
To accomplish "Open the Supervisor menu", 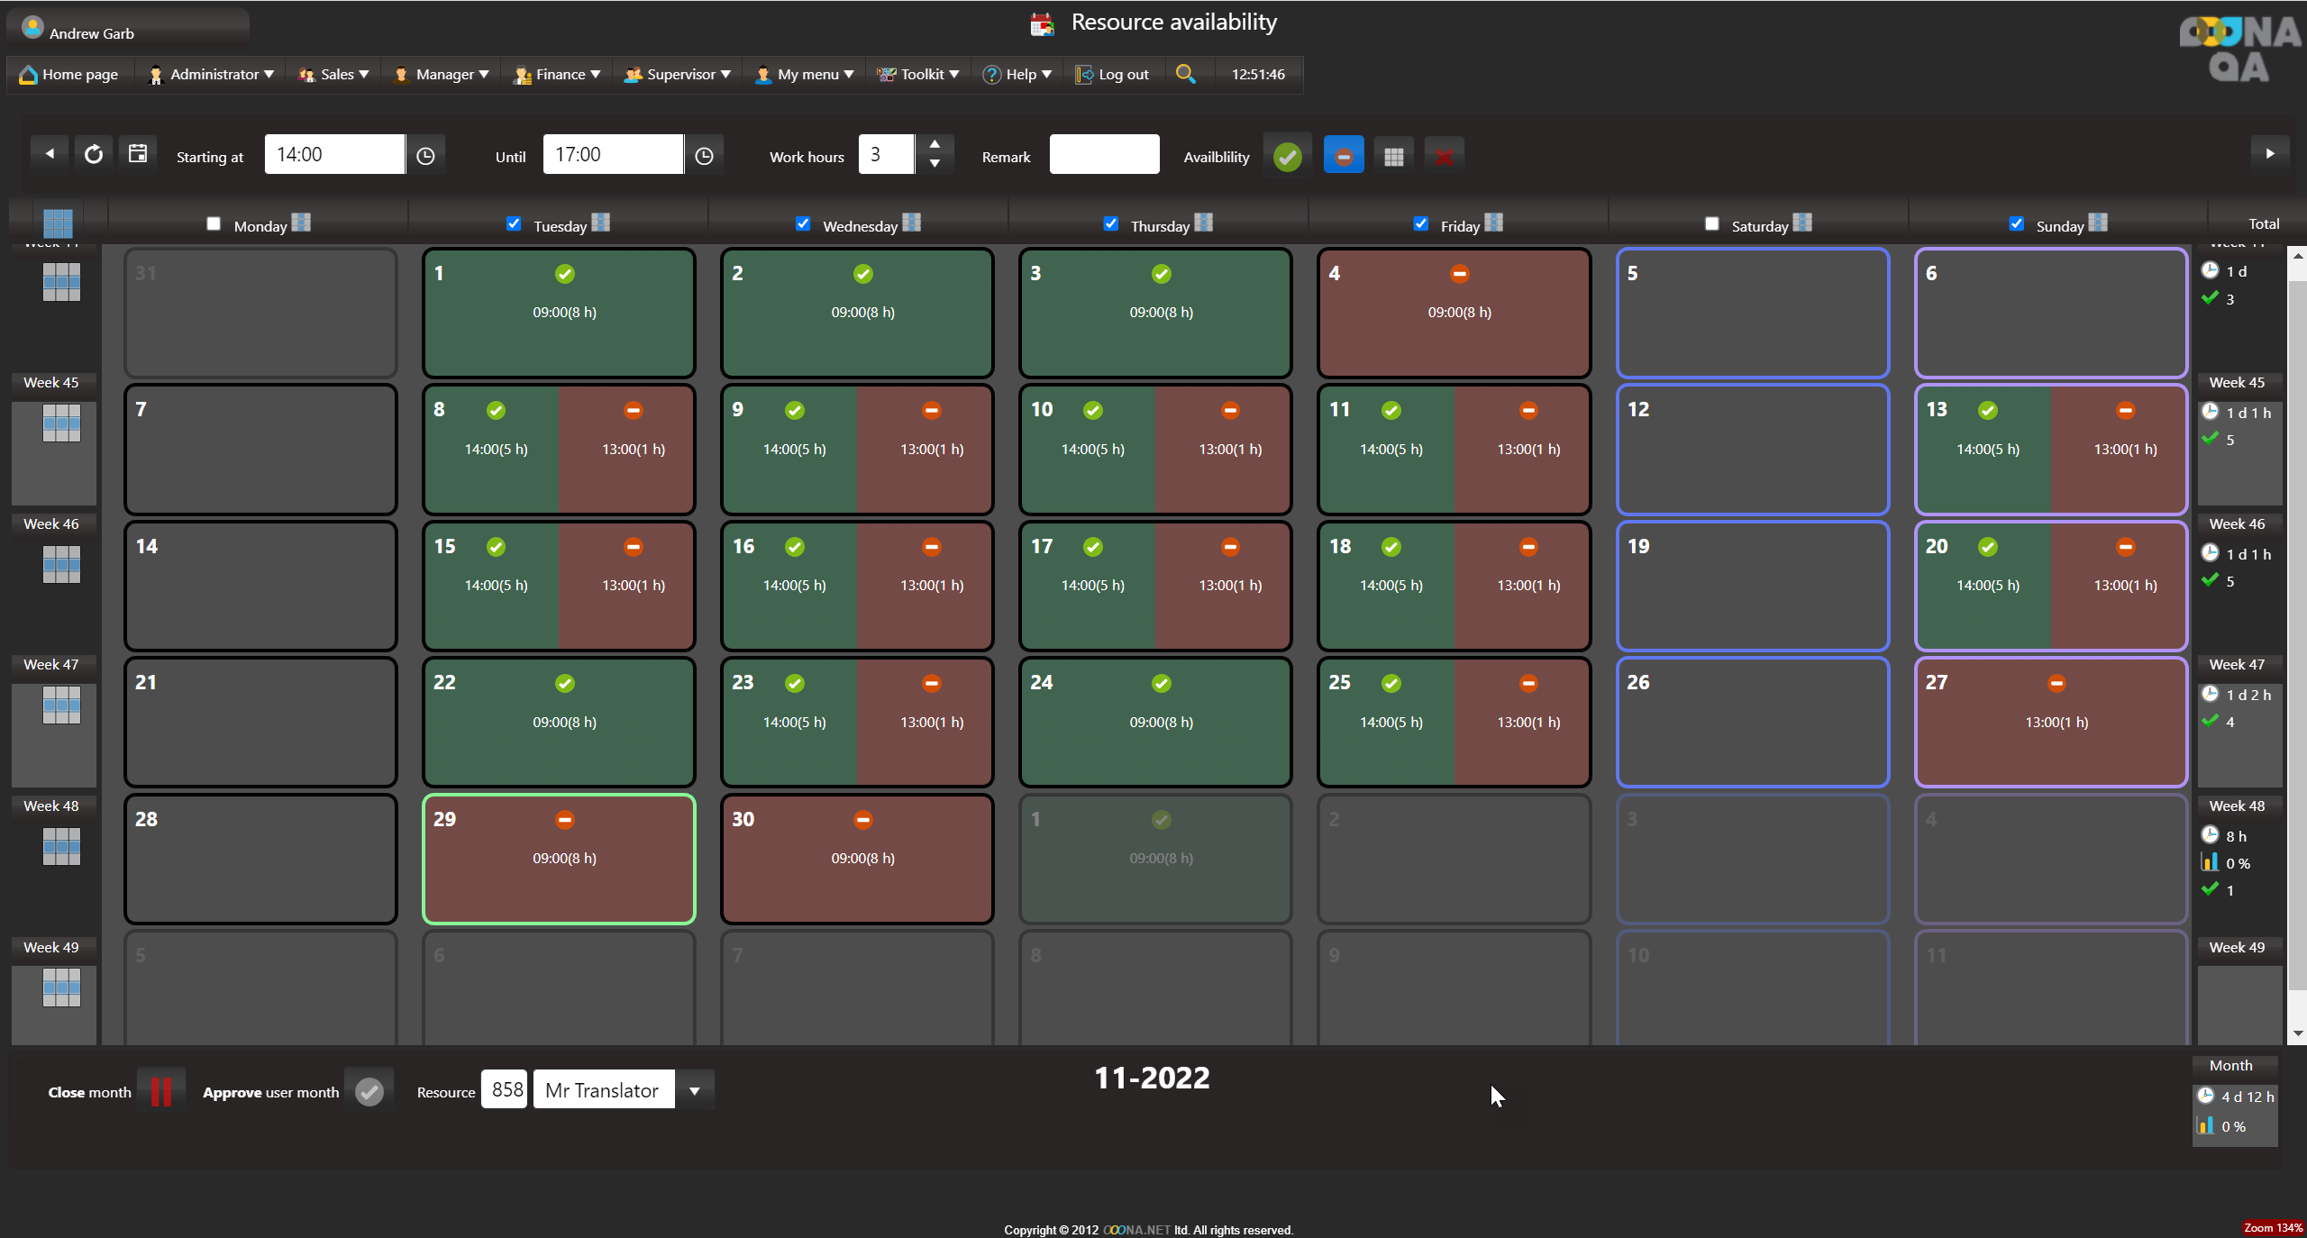I will click(x=678, y=74).
